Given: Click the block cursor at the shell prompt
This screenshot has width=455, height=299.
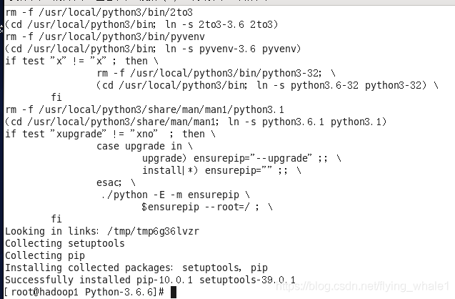Looking at the screenshot, I should tap(174, 292).
